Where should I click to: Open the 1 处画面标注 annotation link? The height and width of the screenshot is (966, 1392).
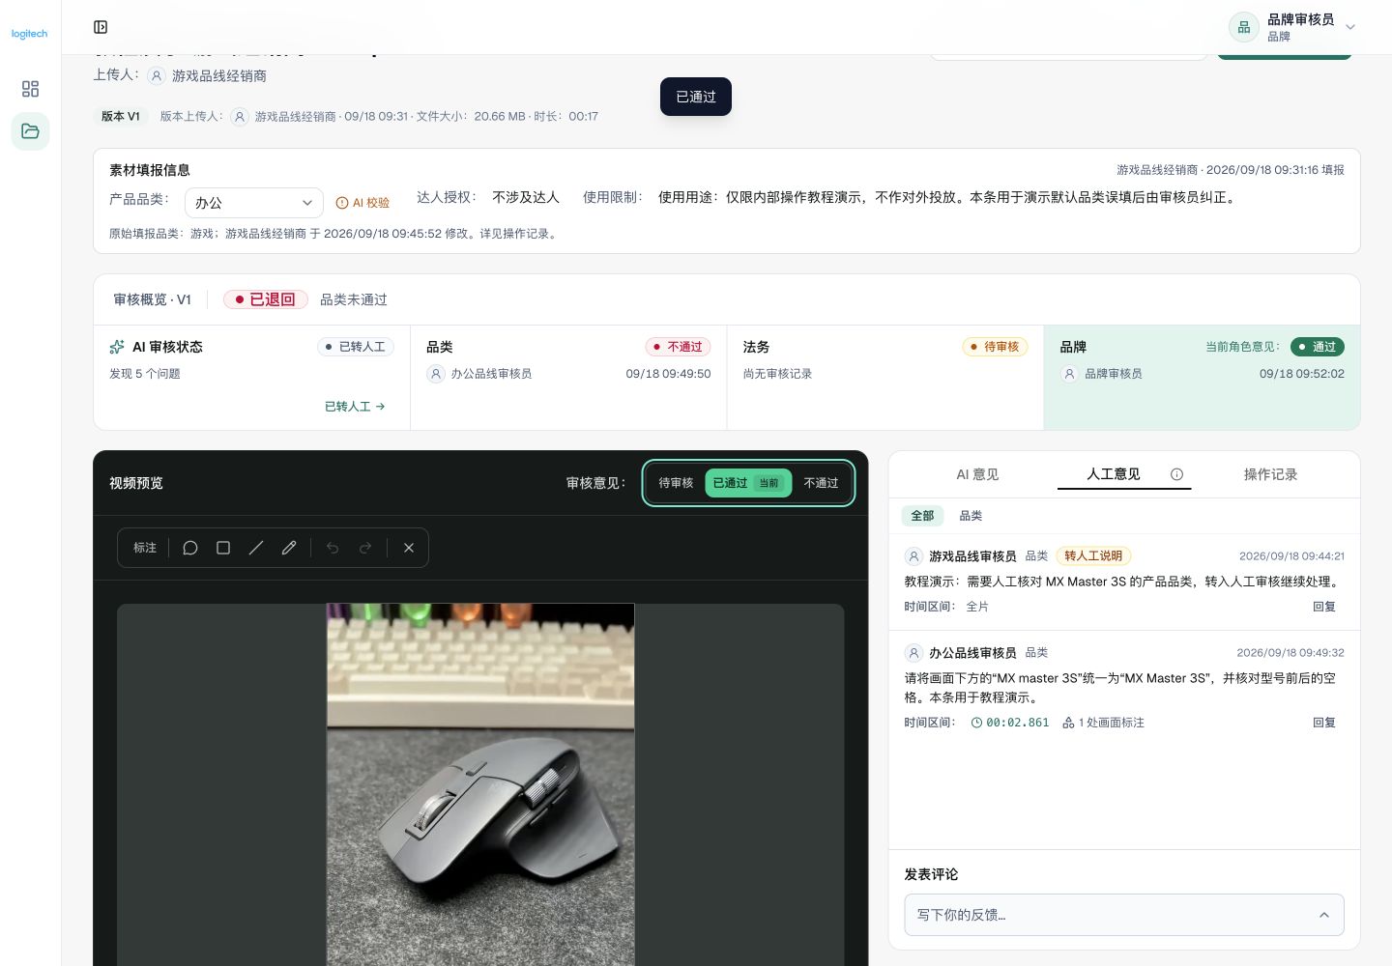(1103, 723)
